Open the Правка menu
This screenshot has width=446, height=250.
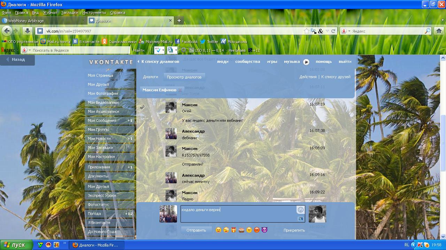tap(22, 12)
